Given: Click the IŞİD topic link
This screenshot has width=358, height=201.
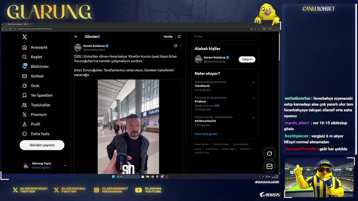Looking at the screenshot, I should click(217, 106).
